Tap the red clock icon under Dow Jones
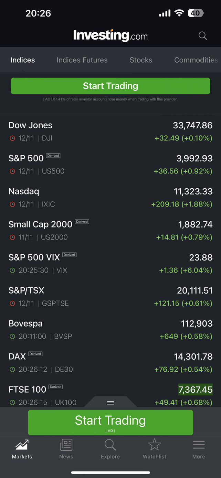Image resolution: width=221 pixels, height=478 pixels. (12, 138)
